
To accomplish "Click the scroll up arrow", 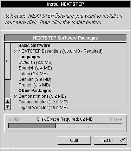I will [x=8, y=101].
